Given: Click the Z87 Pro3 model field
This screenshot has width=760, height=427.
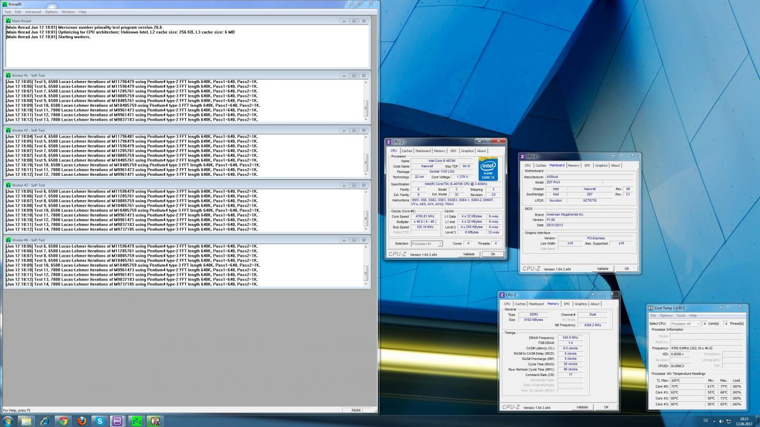Looking at the screenshot, I should 573,182.
